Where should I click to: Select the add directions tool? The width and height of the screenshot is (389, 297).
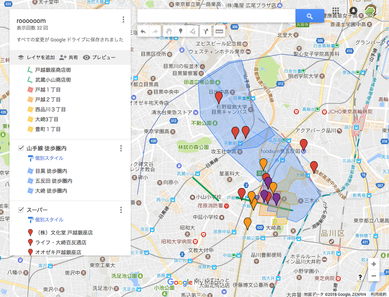pyautogui.click(x=205, y=31)
